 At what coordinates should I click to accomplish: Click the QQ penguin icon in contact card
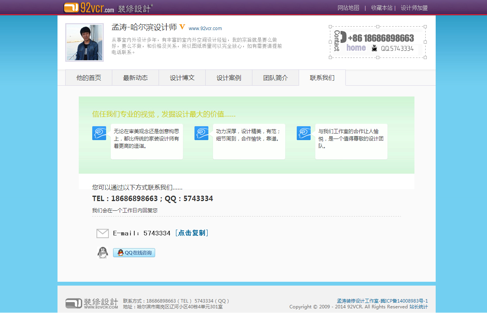click(374, 48)
